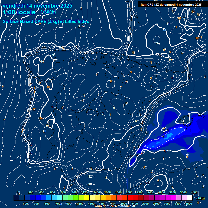Click the '(+300h)' forecast offset text
Screen dimensions: 208x208
[48, 12]
